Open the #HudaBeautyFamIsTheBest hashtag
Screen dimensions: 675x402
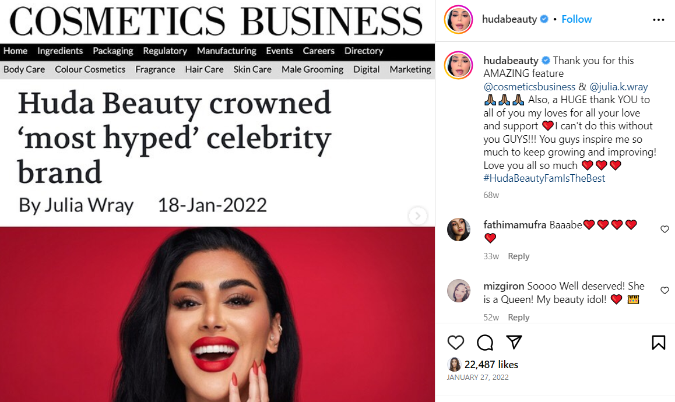point(544,178)
